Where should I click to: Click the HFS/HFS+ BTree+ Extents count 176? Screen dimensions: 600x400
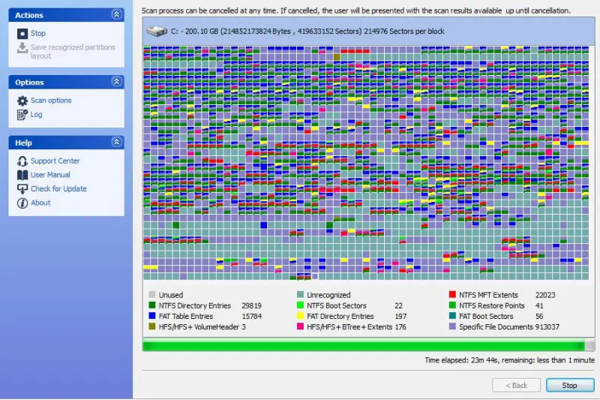click(x=400, y=327)
